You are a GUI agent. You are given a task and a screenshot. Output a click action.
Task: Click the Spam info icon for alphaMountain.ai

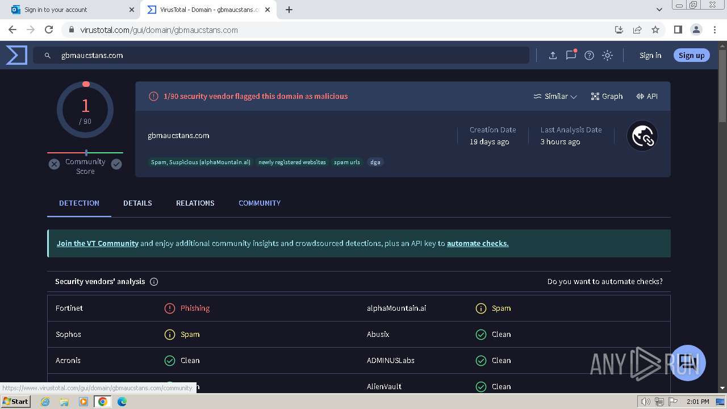(x=481, y=308)
